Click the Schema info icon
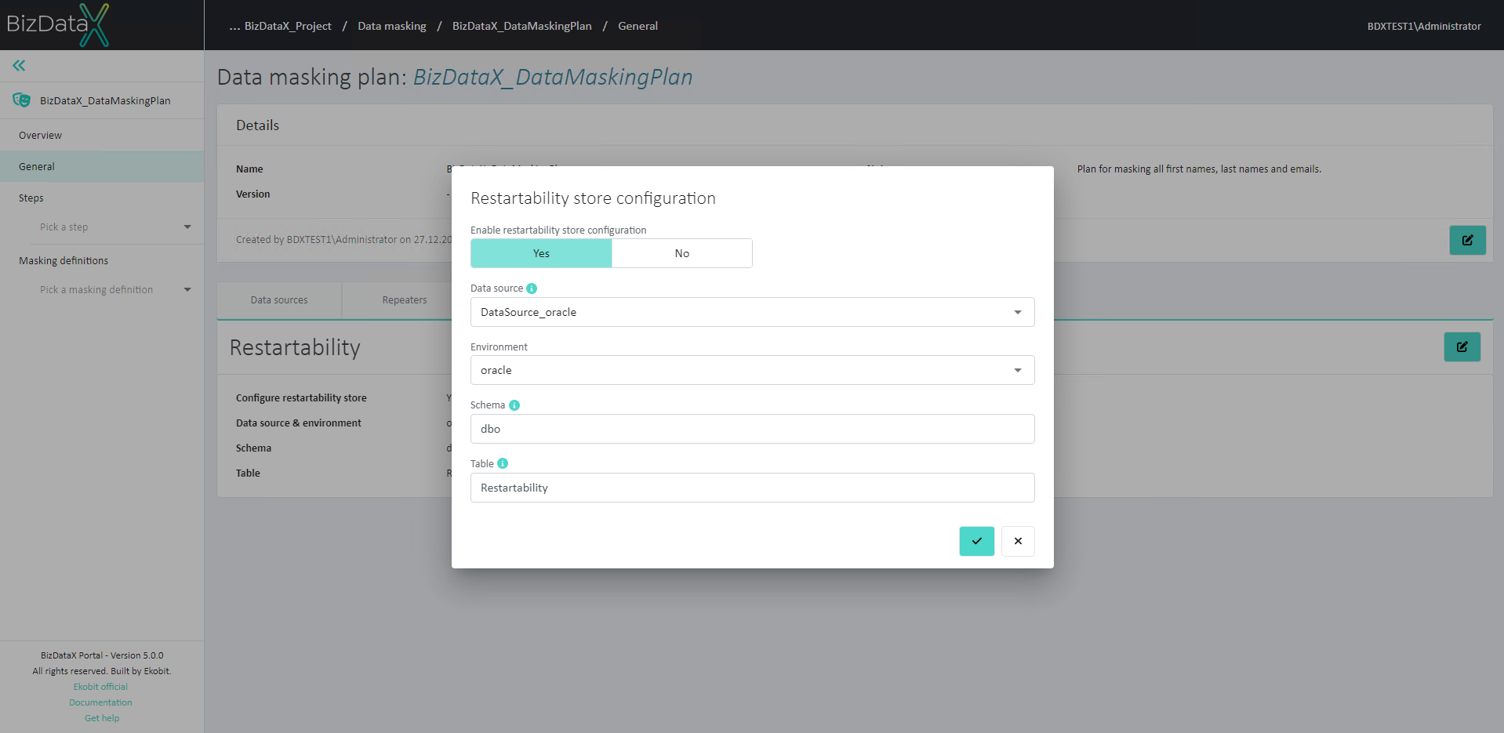The height and width of the screenshot is (733, 1504). coord(514,405)
